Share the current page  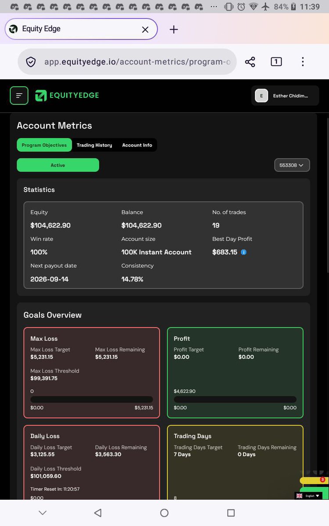coord(250,62)
